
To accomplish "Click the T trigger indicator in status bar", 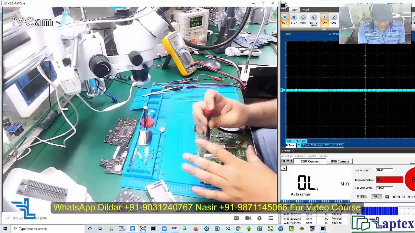I will pos(299,145).
